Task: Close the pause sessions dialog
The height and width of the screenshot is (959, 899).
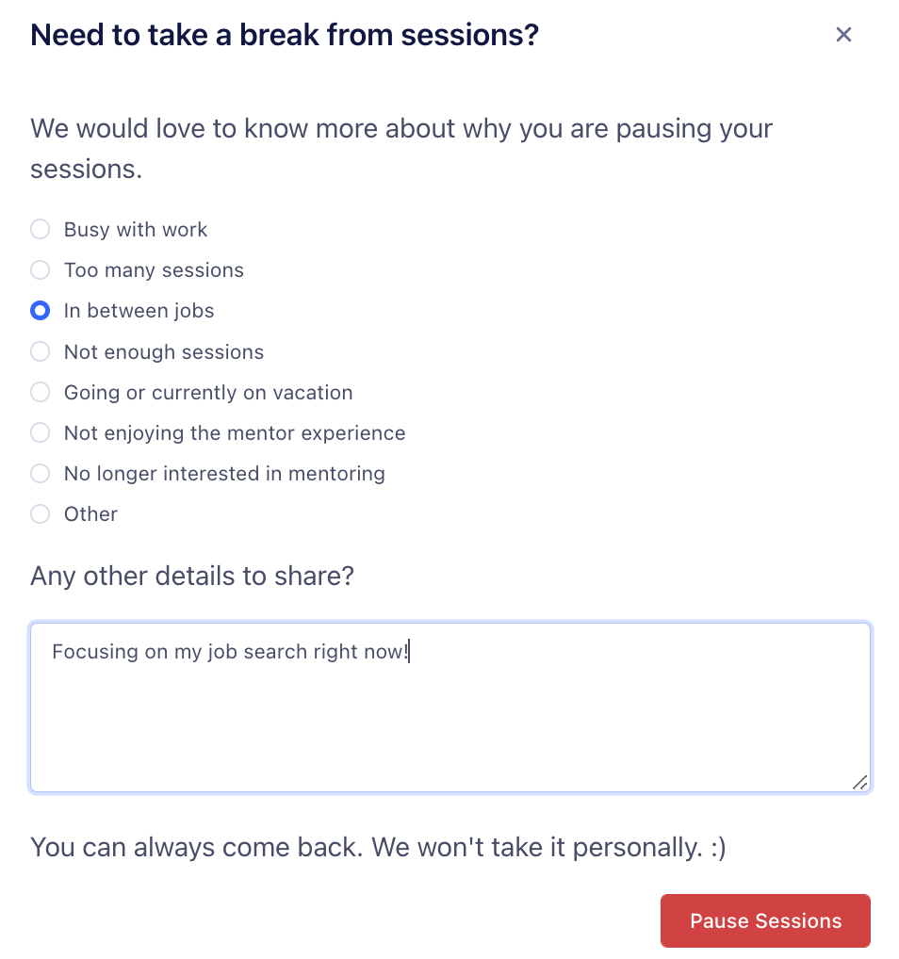Action: (843, 34)
